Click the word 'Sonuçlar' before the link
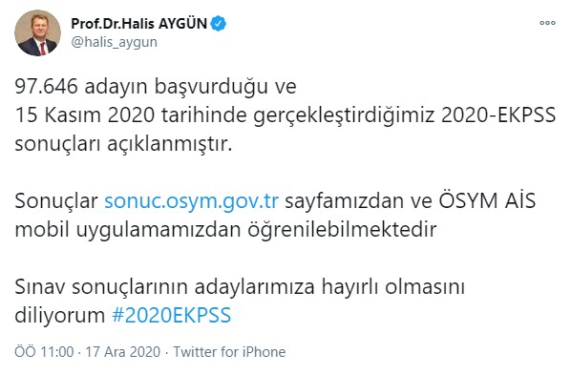 pyautogui.click(x=56, y=201)
